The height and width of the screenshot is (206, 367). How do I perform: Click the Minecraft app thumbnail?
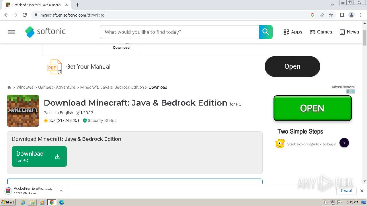(x=23, y=111)
